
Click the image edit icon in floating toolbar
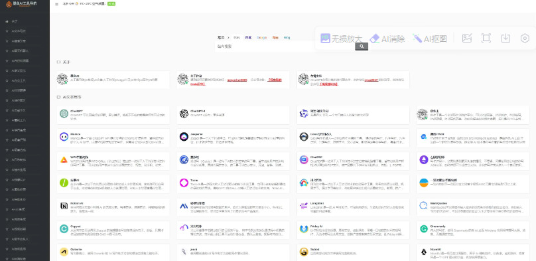click(467, 38)
